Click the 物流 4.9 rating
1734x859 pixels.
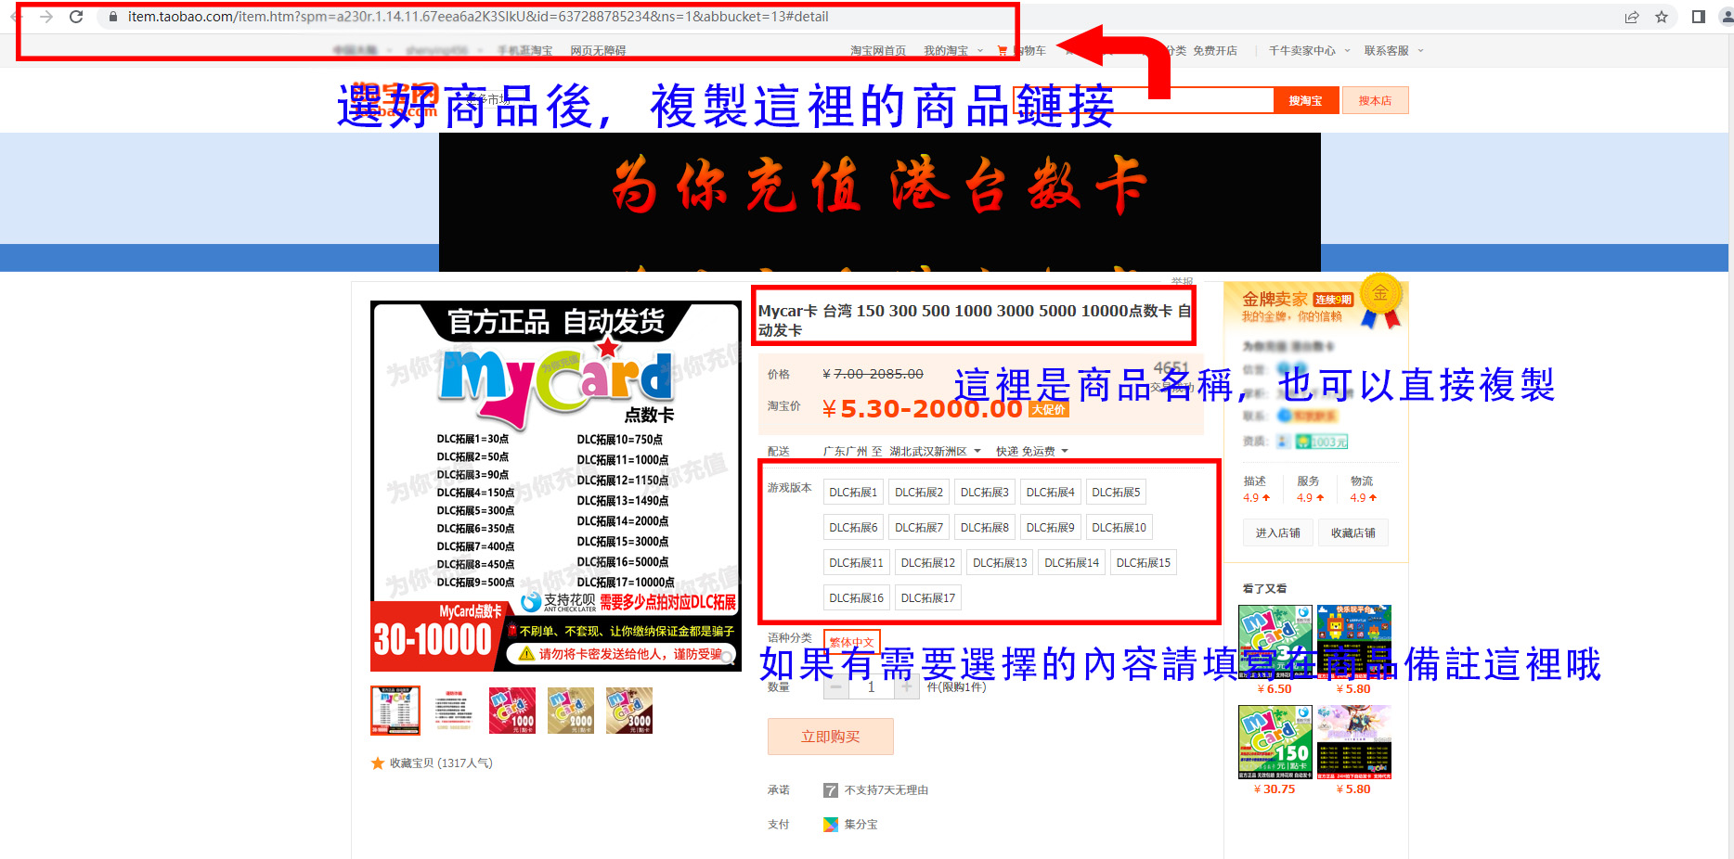[1364, 490]
